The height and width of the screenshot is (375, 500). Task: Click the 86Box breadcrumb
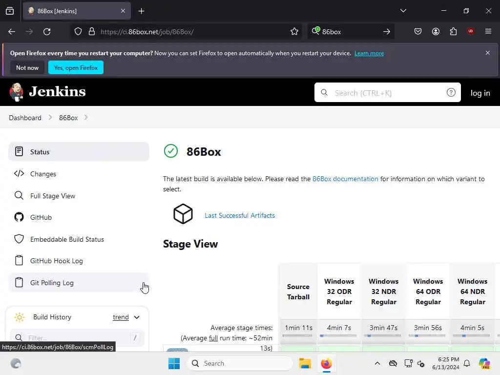click(x=68, y=118)
